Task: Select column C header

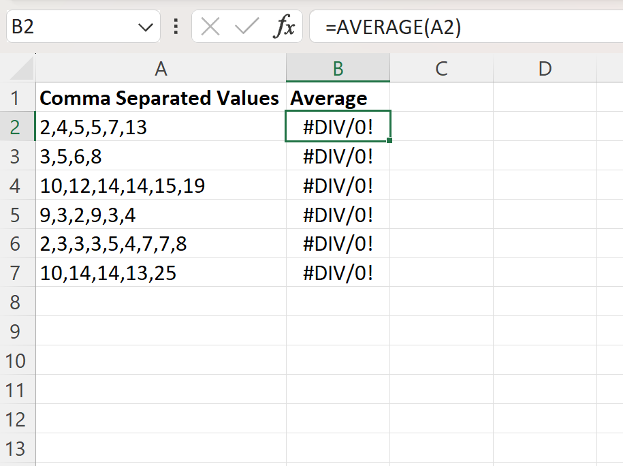Action: pyautogui.click(x=441, y=68)
